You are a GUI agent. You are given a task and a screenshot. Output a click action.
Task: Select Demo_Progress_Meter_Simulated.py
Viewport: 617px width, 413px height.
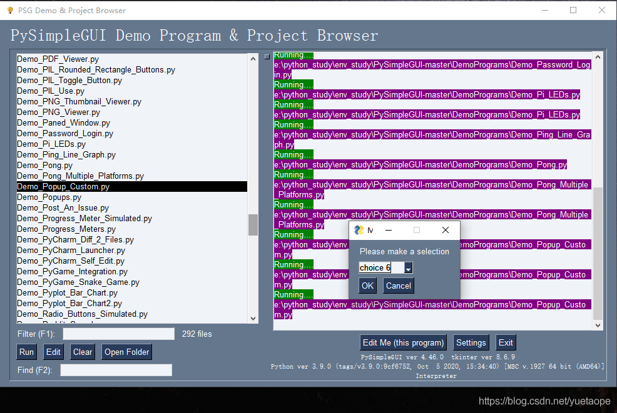pyautogui.click(x=132, y=218)
